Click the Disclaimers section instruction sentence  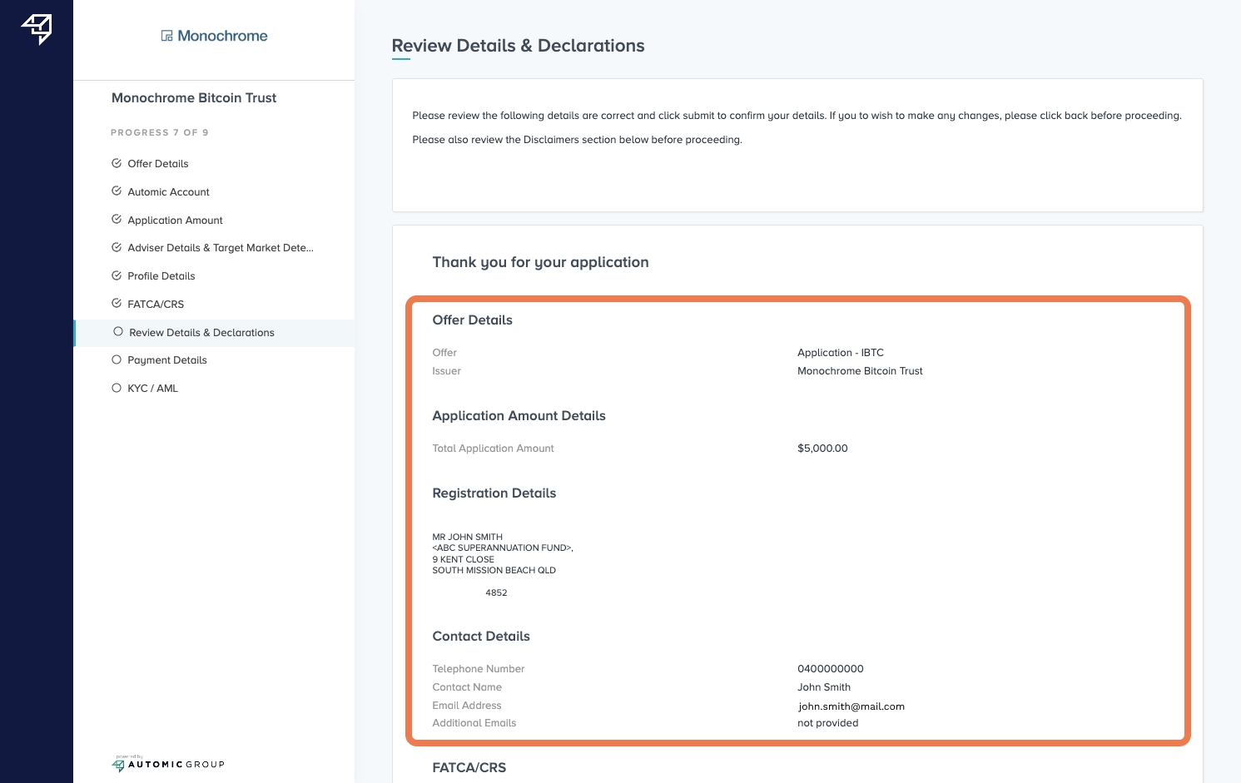point(578,140)
